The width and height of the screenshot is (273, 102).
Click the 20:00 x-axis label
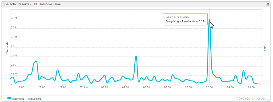(x=42, y=87)
